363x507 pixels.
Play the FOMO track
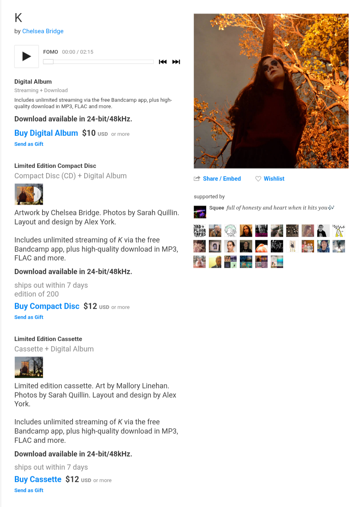(26, 57)
